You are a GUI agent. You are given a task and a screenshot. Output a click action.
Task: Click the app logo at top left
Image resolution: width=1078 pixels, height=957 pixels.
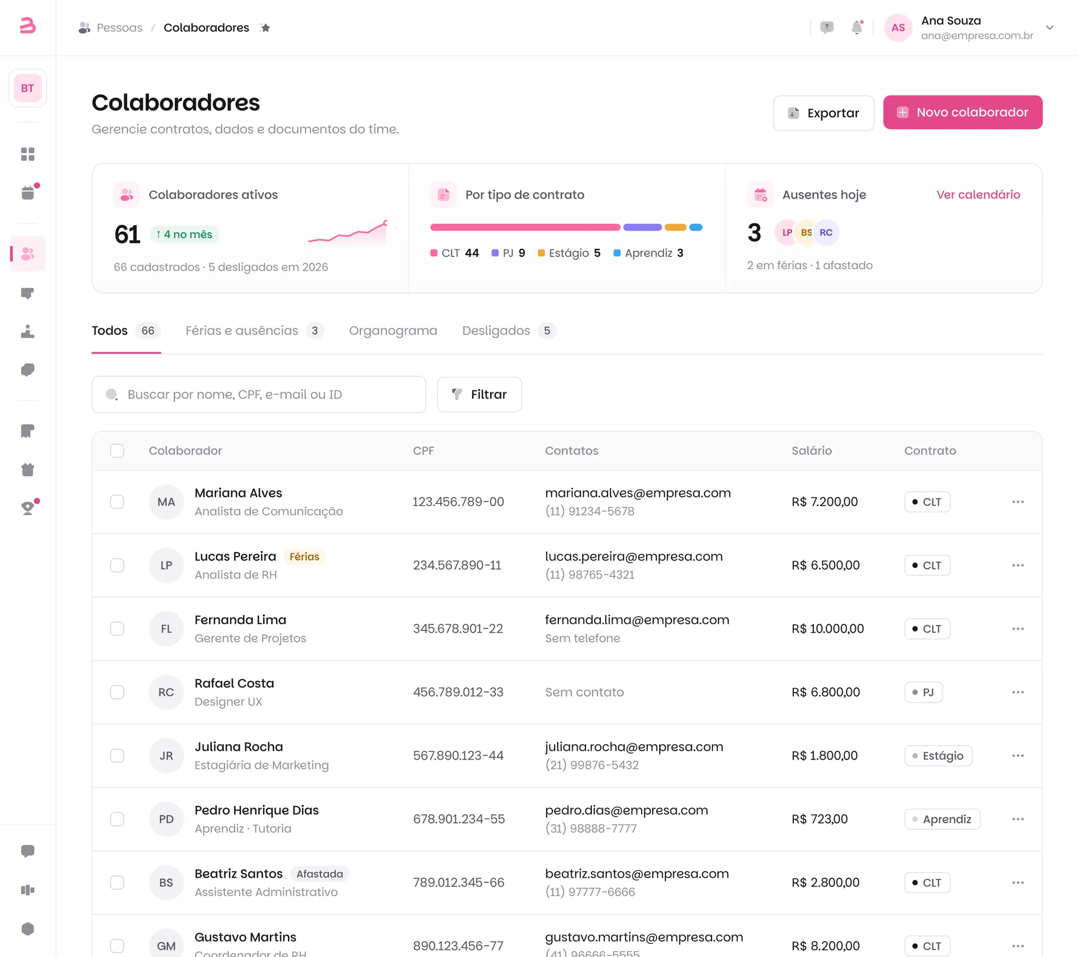28,26
